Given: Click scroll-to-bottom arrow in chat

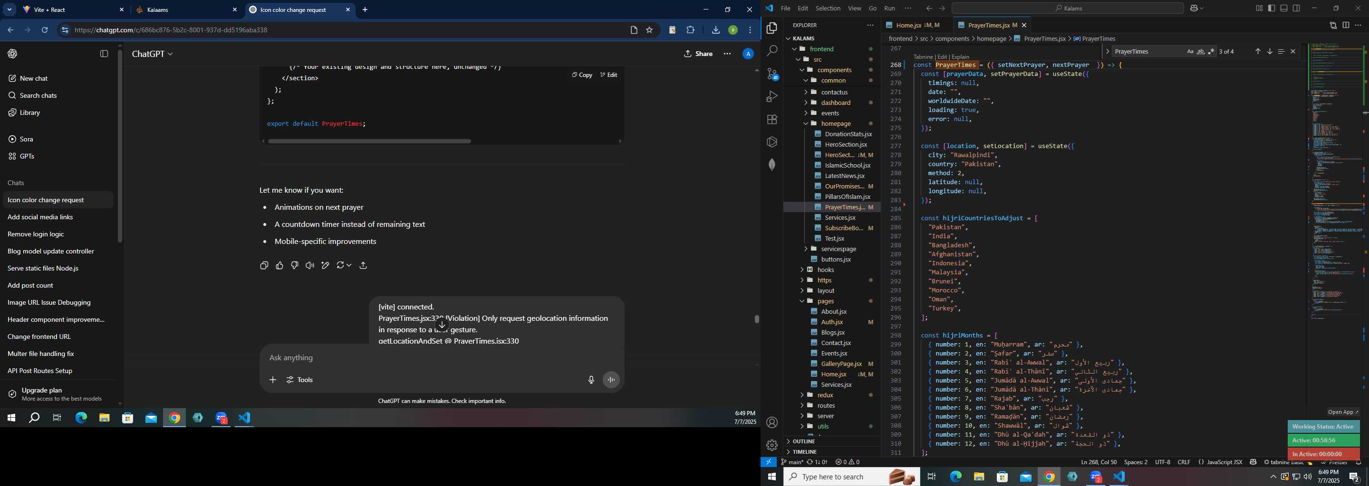Looking at the screenshot, I should 442,325.
